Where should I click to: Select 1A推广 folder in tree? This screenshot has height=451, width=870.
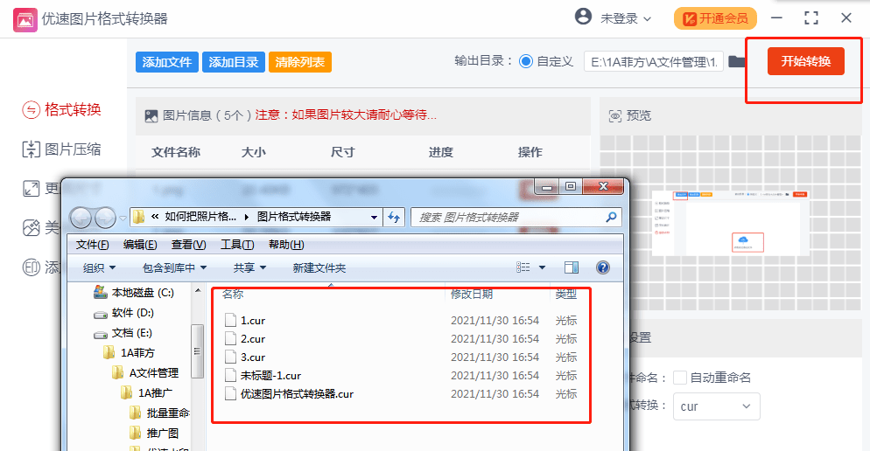[146, 392]
